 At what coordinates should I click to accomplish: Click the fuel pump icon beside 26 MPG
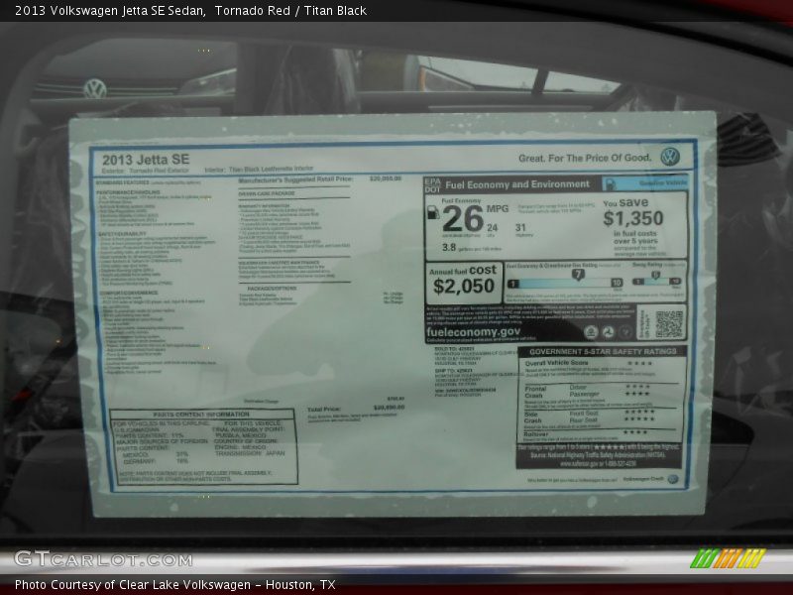click(433, 212)
